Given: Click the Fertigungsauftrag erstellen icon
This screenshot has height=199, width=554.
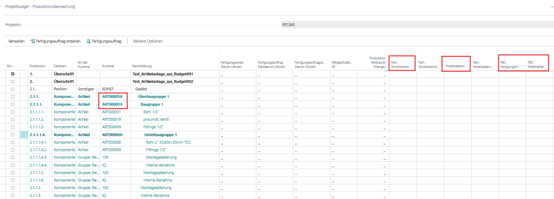Looking at the screenshot, I should coord(33,41).
